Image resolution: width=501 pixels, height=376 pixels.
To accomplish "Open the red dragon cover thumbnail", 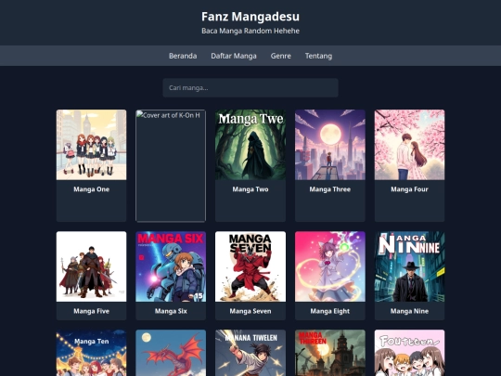I will tap(171, 353).
